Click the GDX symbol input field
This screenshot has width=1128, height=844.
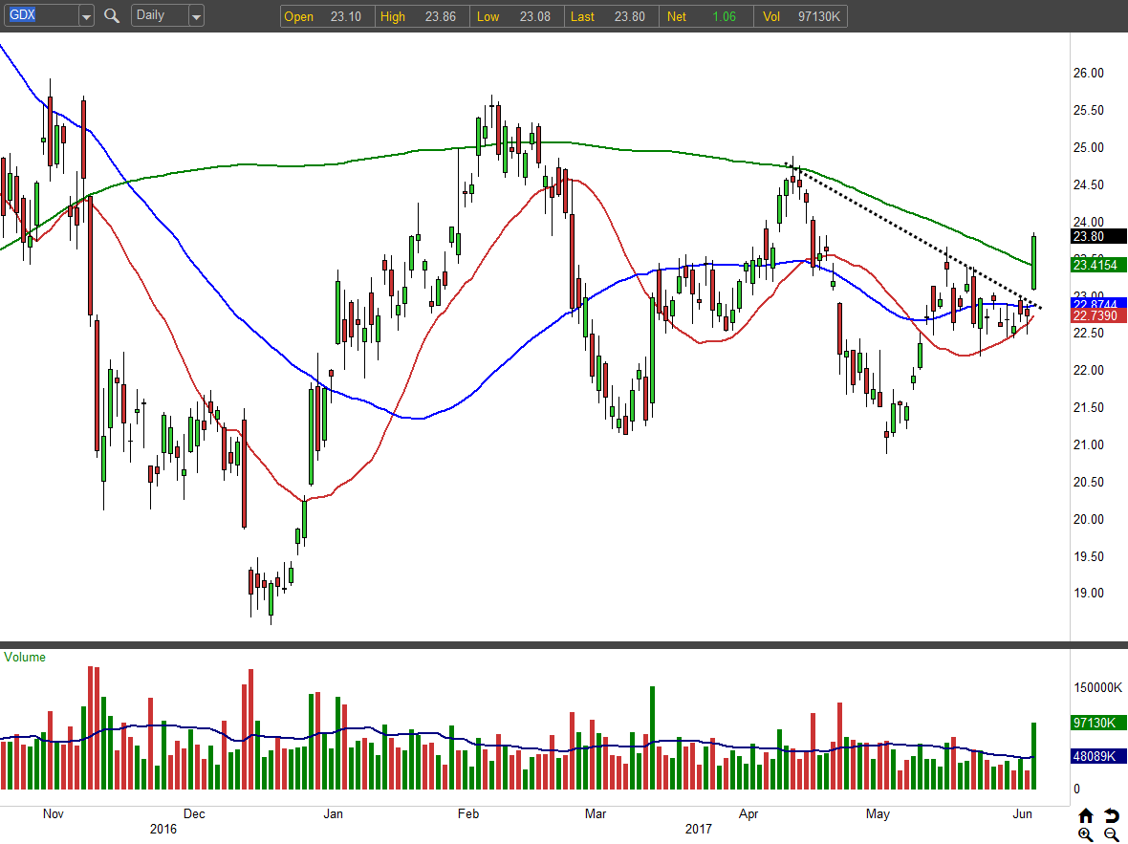(x=41, y=16)
